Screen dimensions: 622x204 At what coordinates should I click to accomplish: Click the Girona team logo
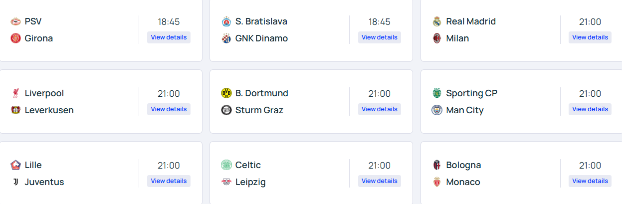[15, 38]
